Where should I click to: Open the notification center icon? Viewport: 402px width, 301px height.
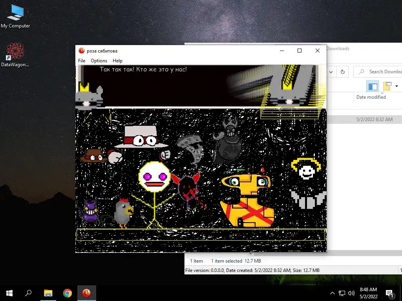(389, 293)
